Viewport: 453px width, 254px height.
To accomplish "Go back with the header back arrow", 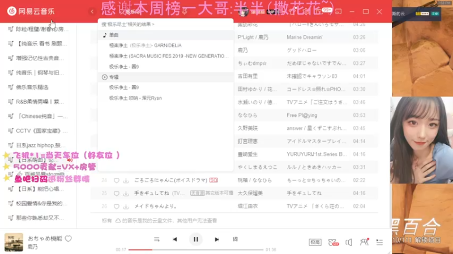I will pos(92,11).
